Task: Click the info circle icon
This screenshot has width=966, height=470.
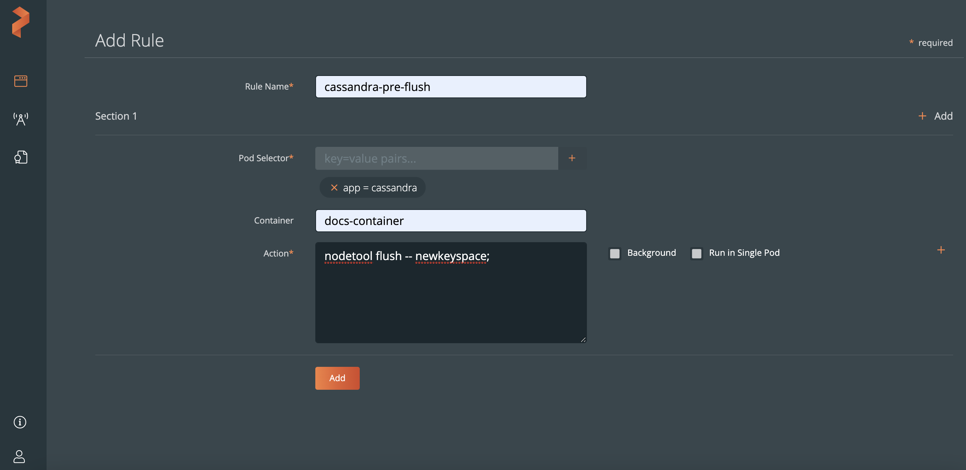Action: point(20,422)
